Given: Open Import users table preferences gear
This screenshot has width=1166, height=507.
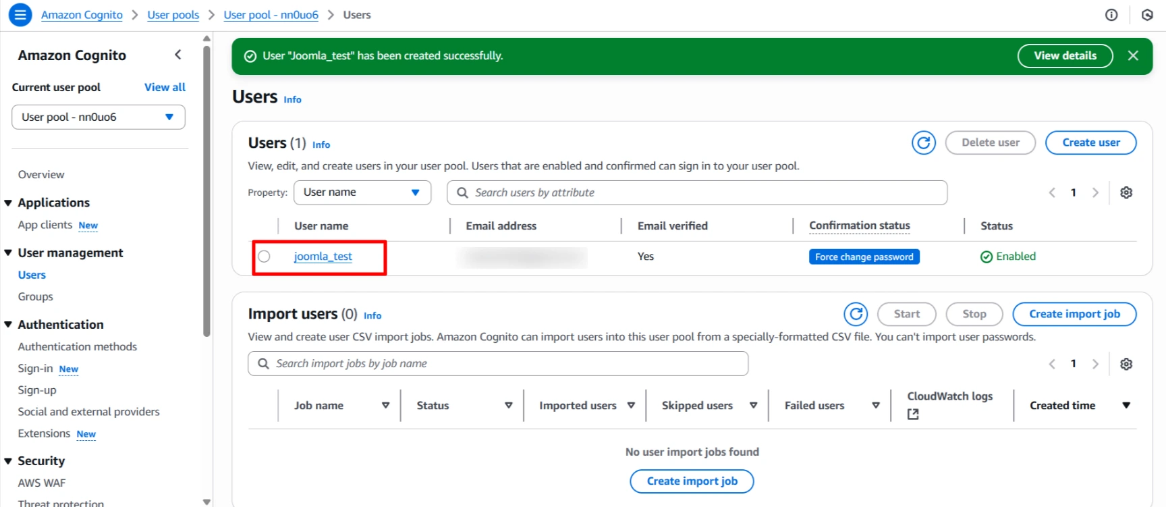Looking at the screenshot, I should (1126, 364).
